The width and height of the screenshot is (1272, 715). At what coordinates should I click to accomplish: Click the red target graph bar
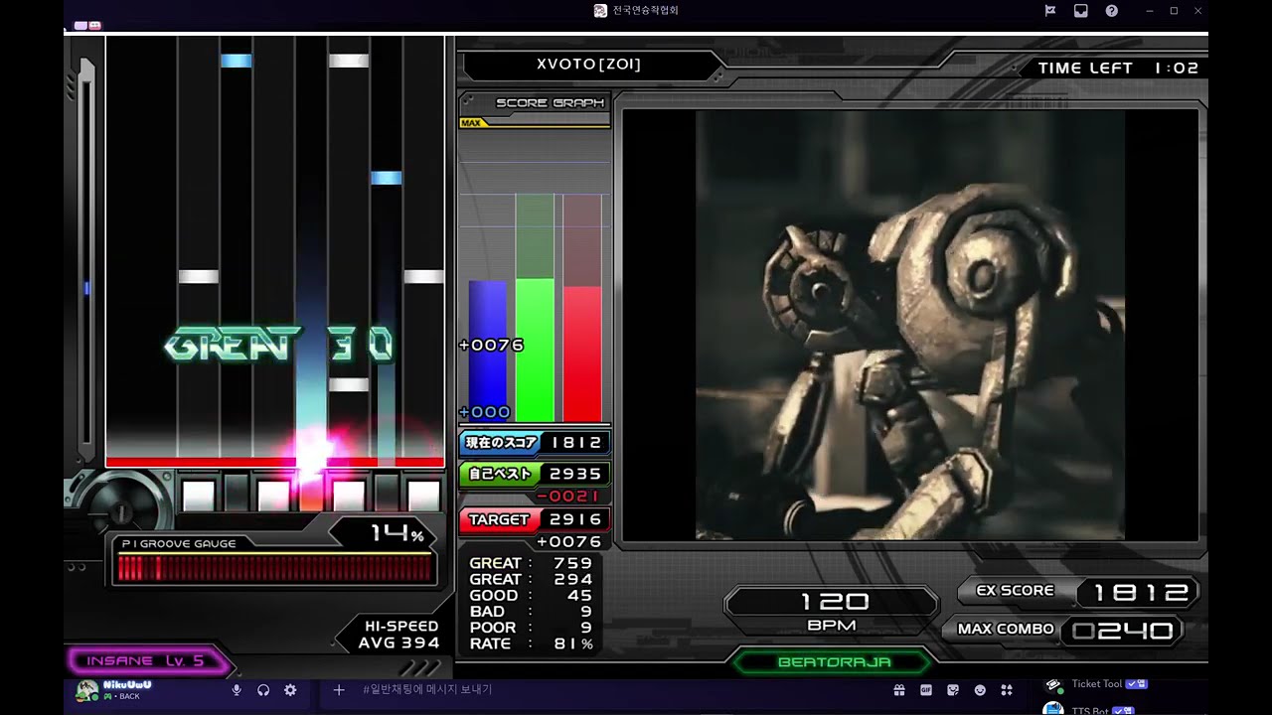click(x=582, y=354)
